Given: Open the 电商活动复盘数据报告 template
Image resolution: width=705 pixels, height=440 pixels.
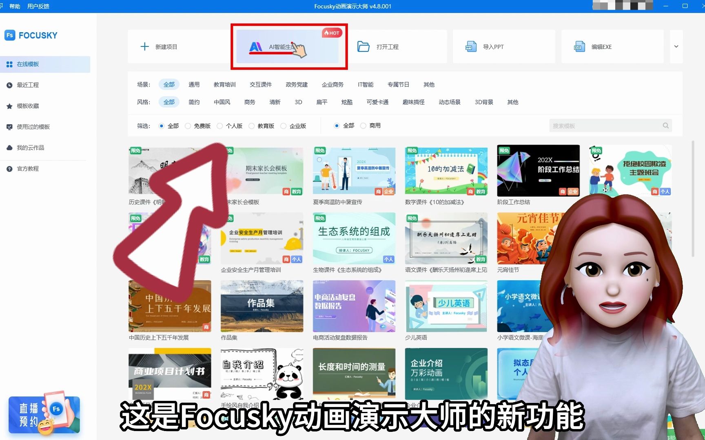Looking at the screenshot, I should pyautogui.click(x=354, y=306).
